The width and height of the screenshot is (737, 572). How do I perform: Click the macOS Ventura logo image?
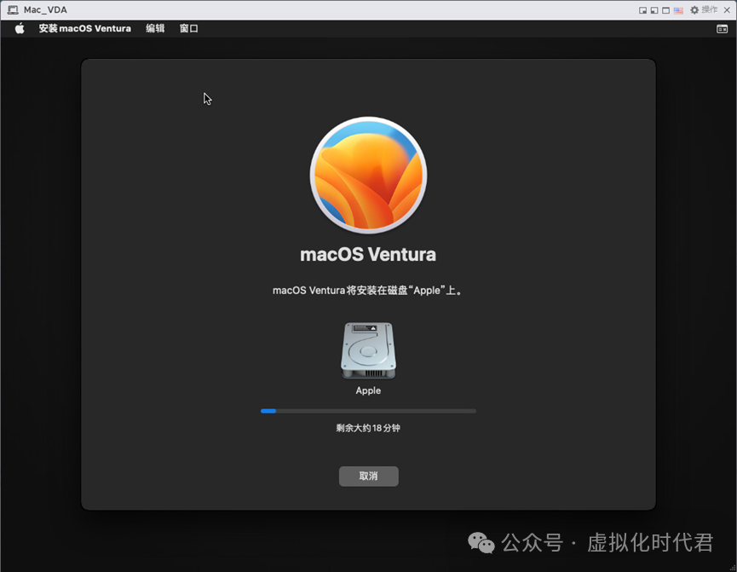click(368, 175)
